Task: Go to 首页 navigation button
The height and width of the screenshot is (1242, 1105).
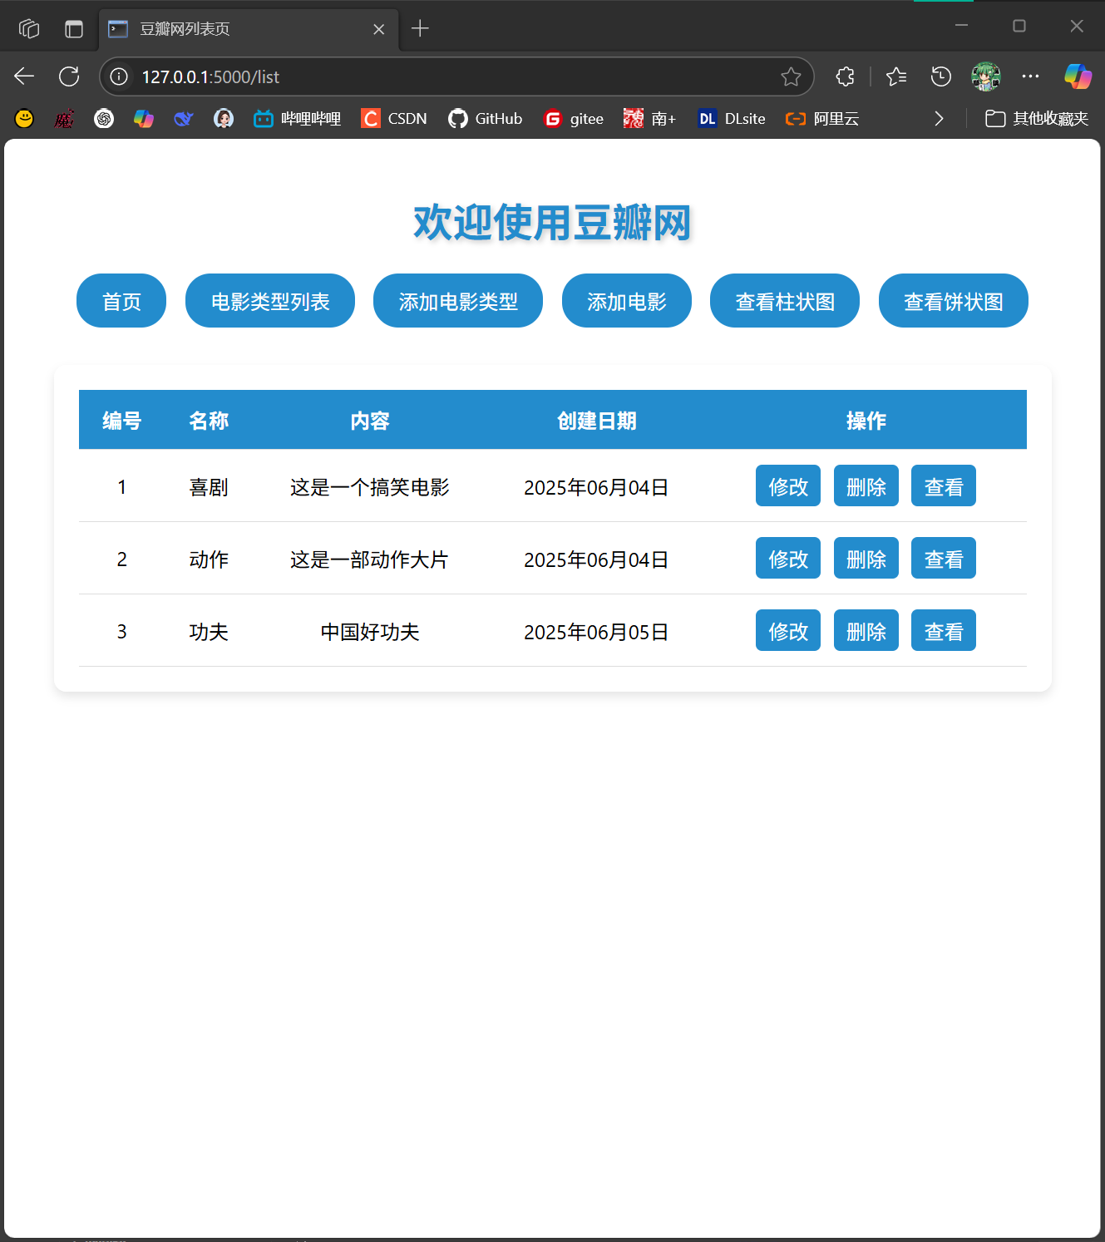Action: [x=121, y=301]
